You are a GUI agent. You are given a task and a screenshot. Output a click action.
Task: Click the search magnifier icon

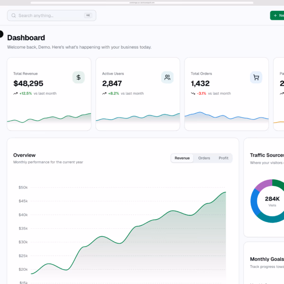point(14,16)
